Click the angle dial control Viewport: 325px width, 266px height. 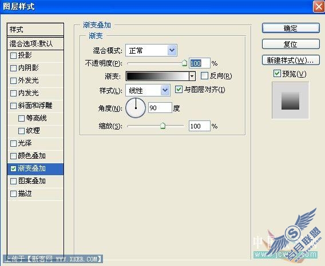pos(136,108)
